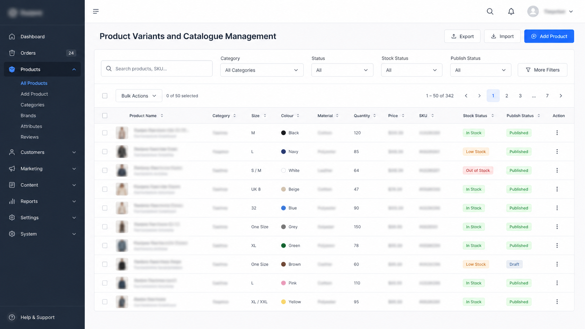Open the action menu for the Black row
Viewport: 585px width, 329px height.
557,133
